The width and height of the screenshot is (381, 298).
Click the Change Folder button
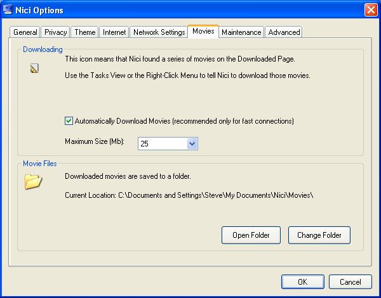319,235
